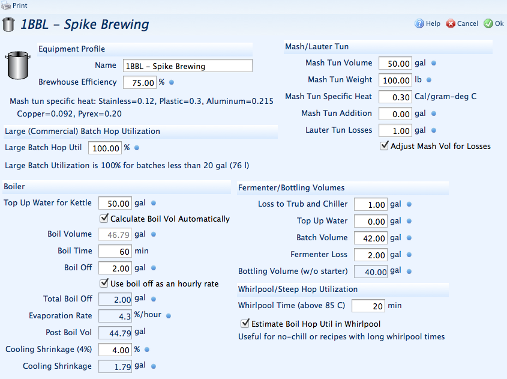Image resolution: width=507 pixels, height=379 pixels.
Task: Click the Loss to Trub and Chiller field
Action: [x=371, y=205]
